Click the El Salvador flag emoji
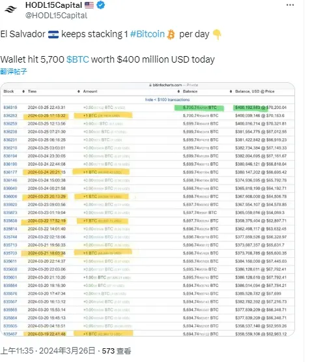This screenshot has width=312, height=362. [x=53, y=35]
